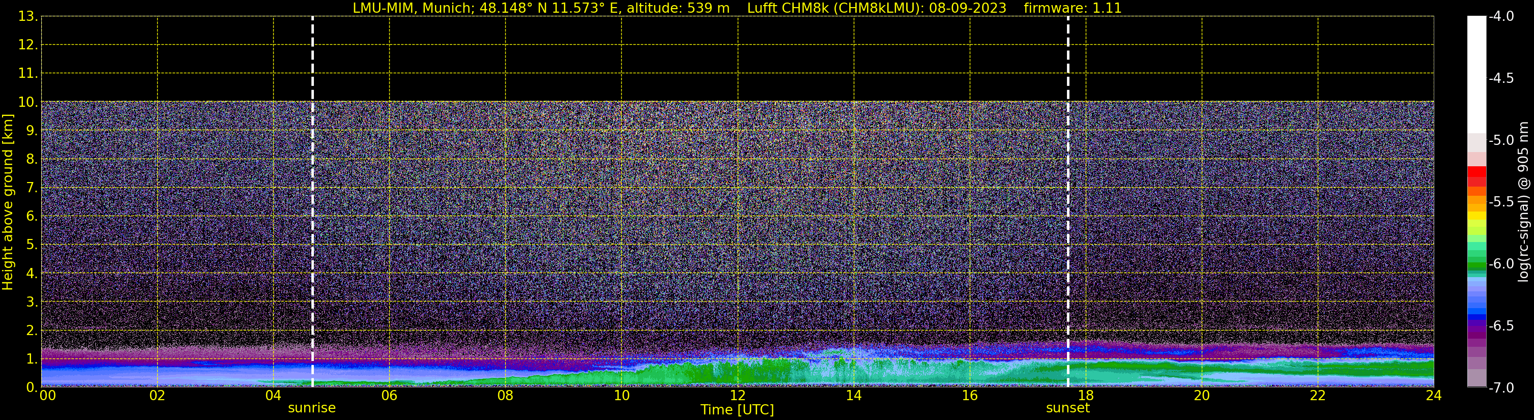1534x420 pixels.
Task: Click the green aerosol layer near 12 UTC
Action: coord(738,371)
